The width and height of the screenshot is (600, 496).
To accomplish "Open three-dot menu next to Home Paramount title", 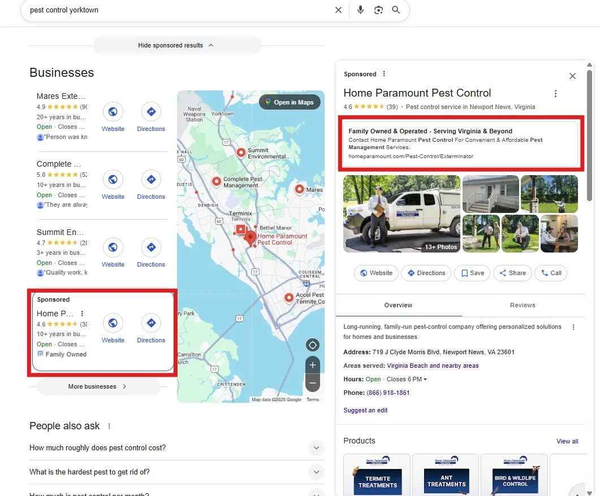I will coord(555,94).
